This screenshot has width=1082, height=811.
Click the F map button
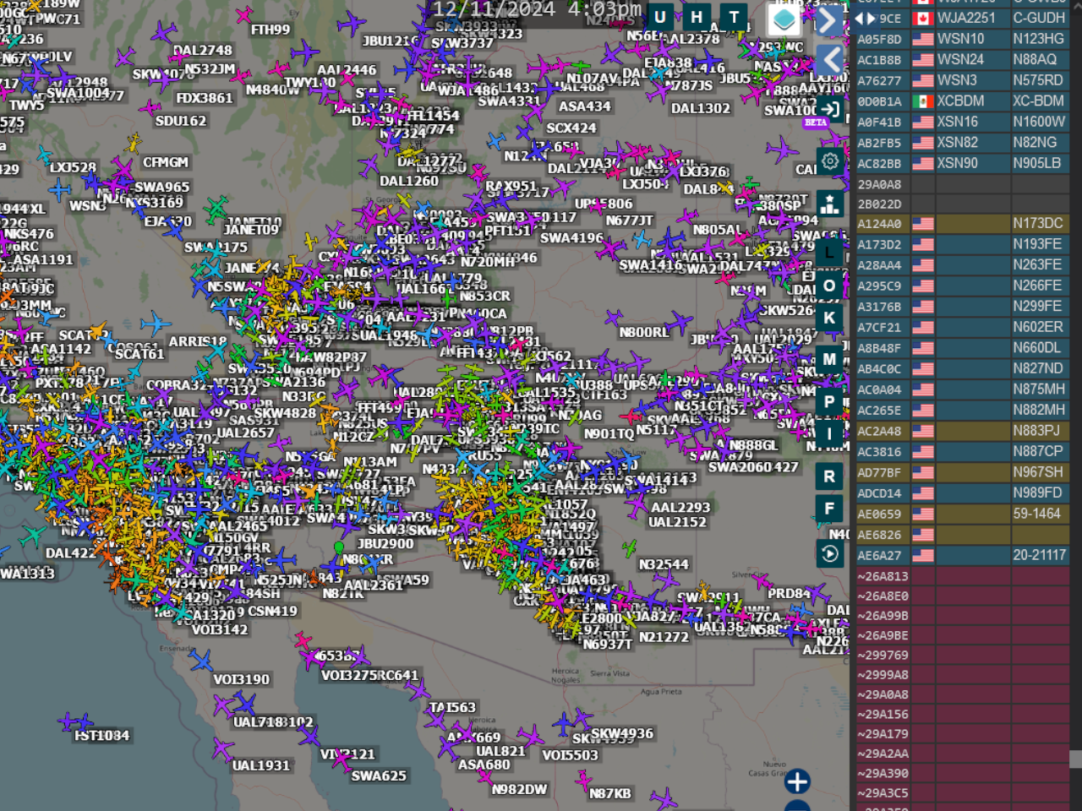coord(829,509)
